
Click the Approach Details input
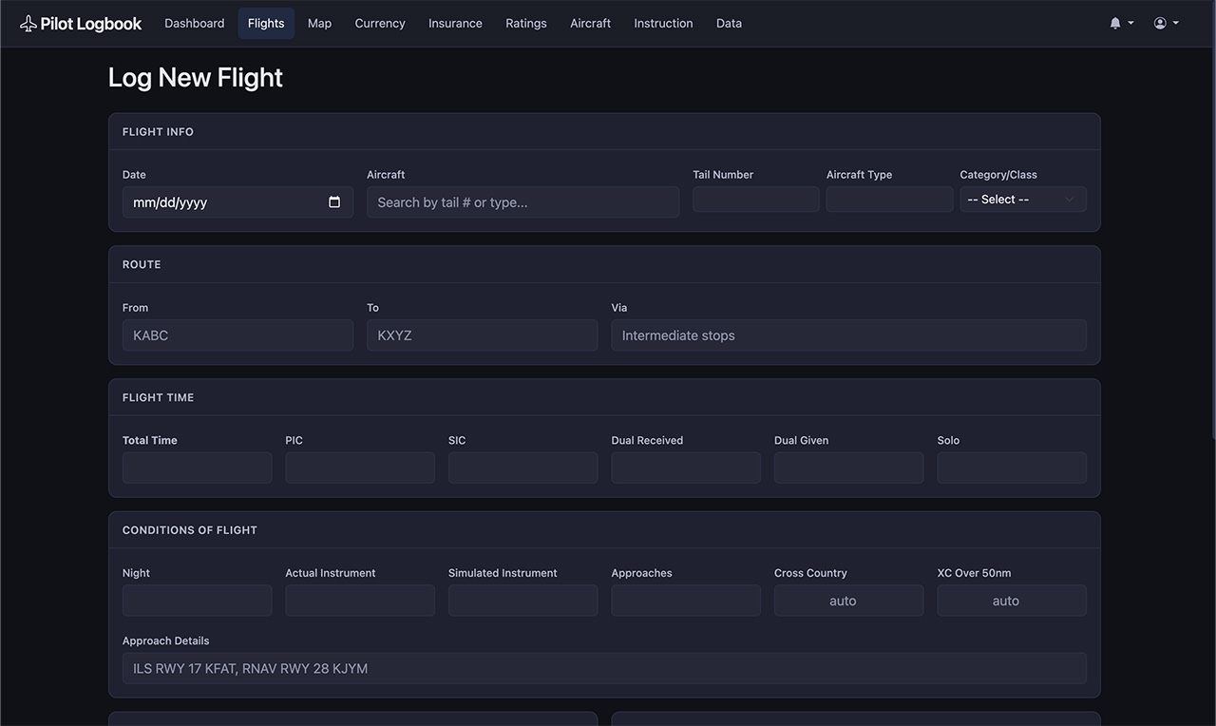(604, 668)
